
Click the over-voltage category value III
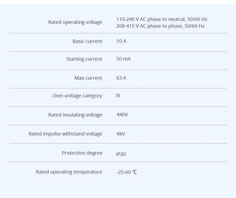point(118,96)
